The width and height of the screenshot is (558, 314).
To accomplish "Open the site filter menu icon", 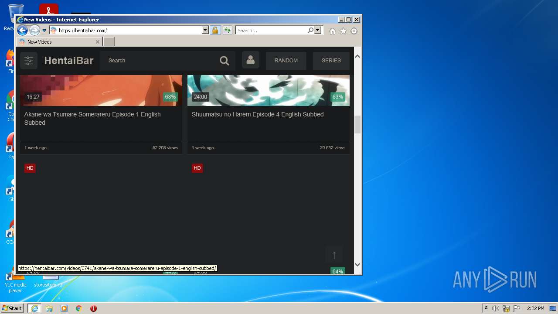I will pos(29,61).
